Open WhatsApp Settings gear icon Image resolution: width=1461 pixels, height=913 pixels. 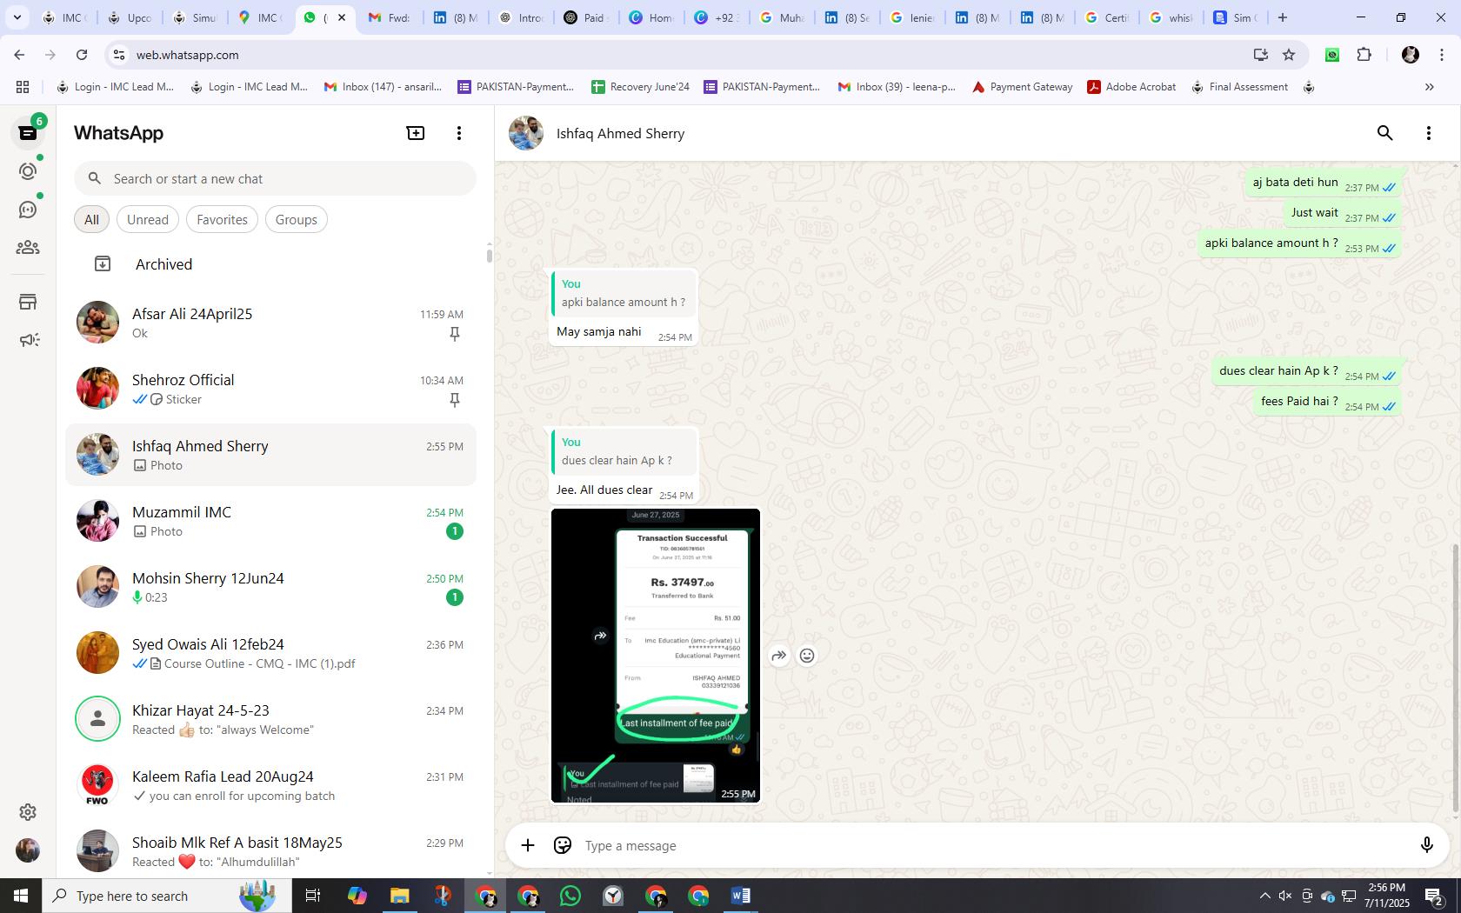[x=28, y=812]
